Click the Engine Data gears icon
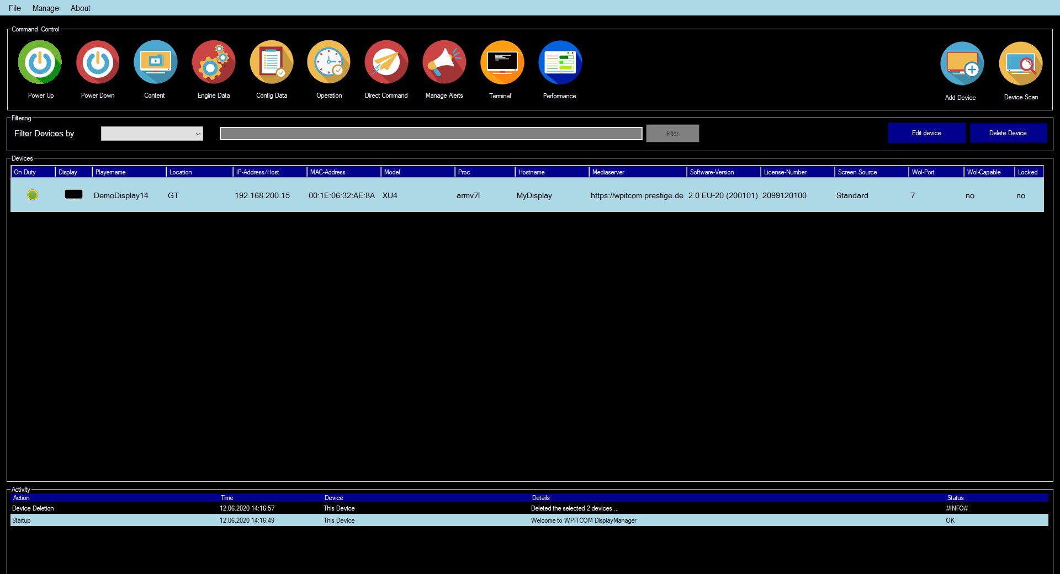1060x574 pixels. [214, 62]
